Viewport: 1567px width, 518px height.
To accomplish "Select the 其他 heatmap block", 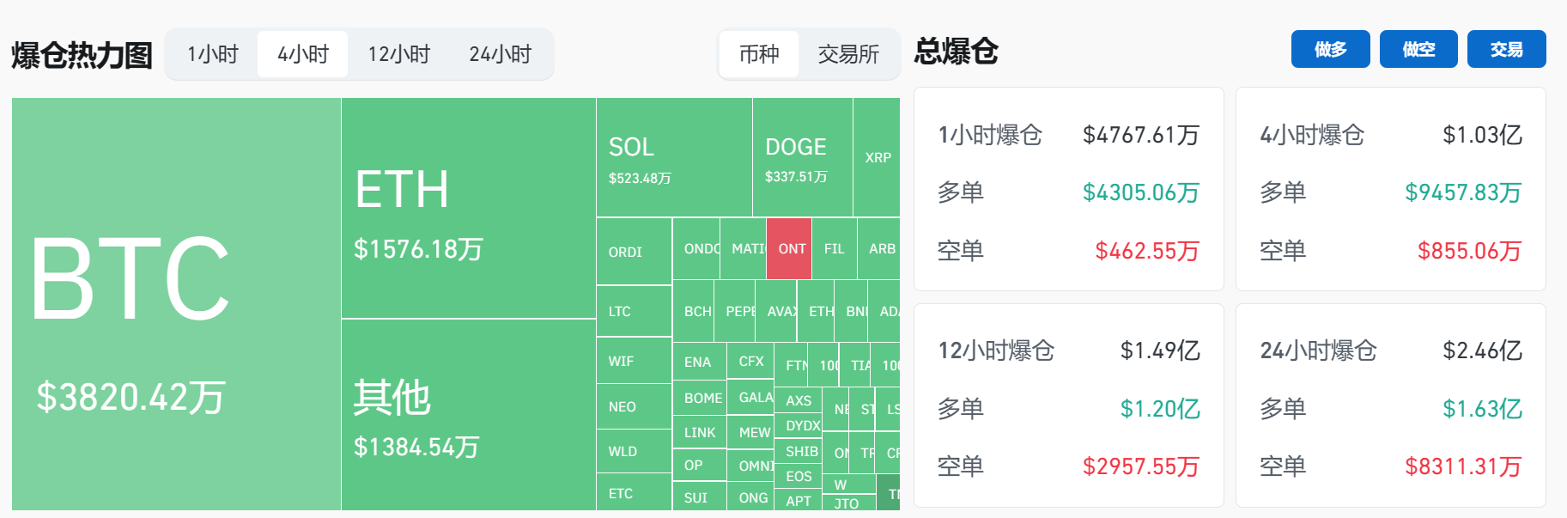I will click(468, 414).
